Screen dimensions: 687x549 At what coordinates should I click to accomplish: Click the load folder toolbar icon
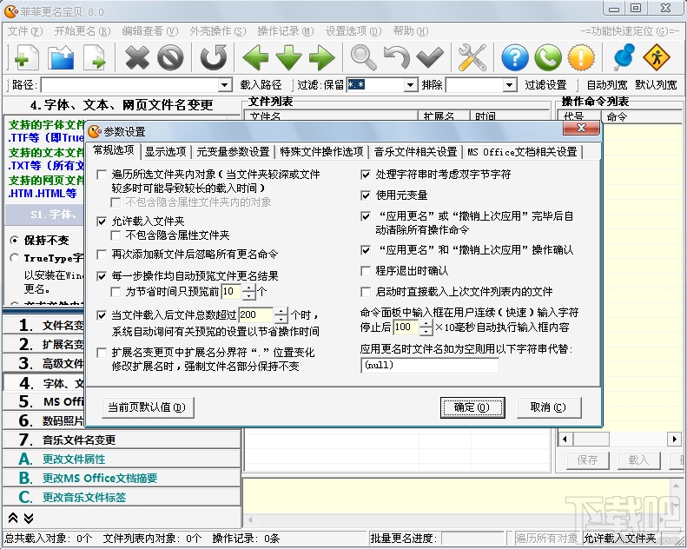click(x=61, y=57)
